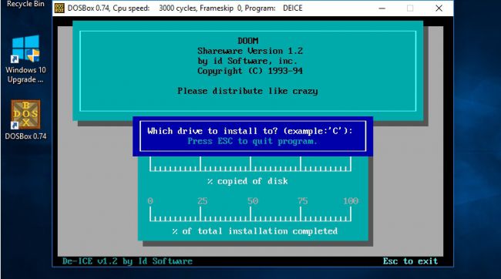Click the '% copied of disk' progress scale
Viewport: 501px width, 279px height.
[250, 164]
